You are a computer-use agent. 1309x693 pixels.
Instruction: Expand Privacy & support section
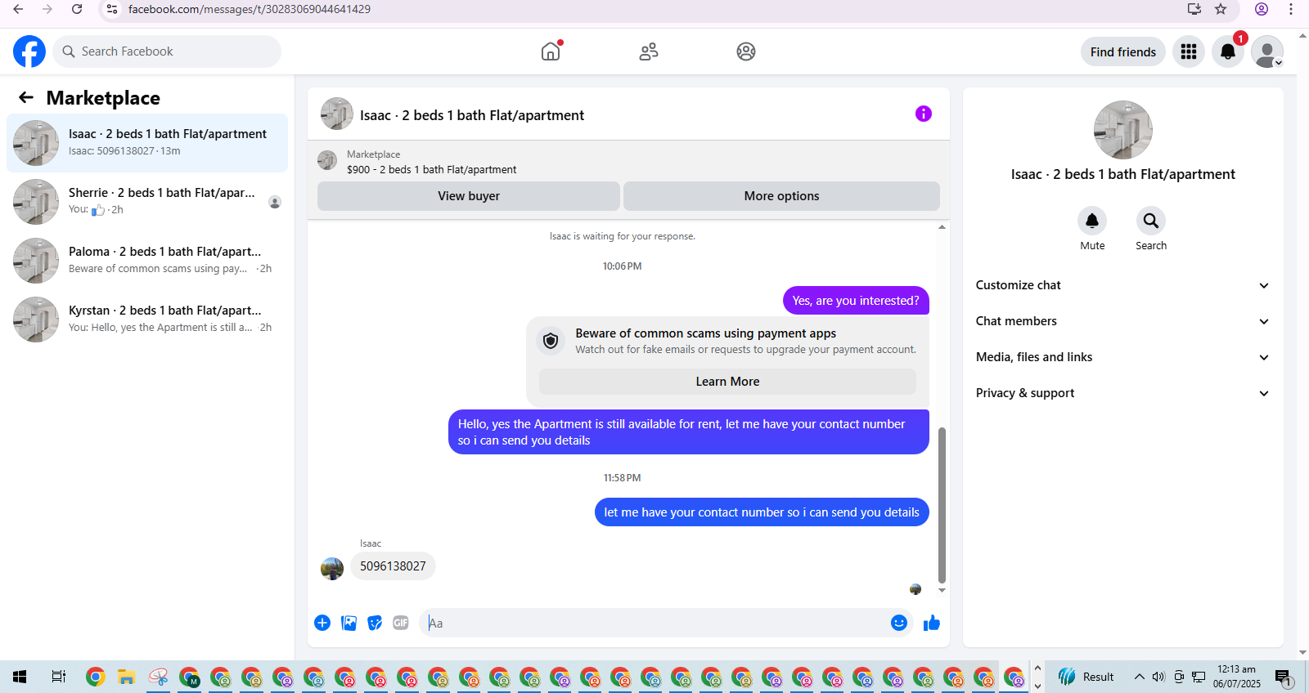coord(1122,393)
